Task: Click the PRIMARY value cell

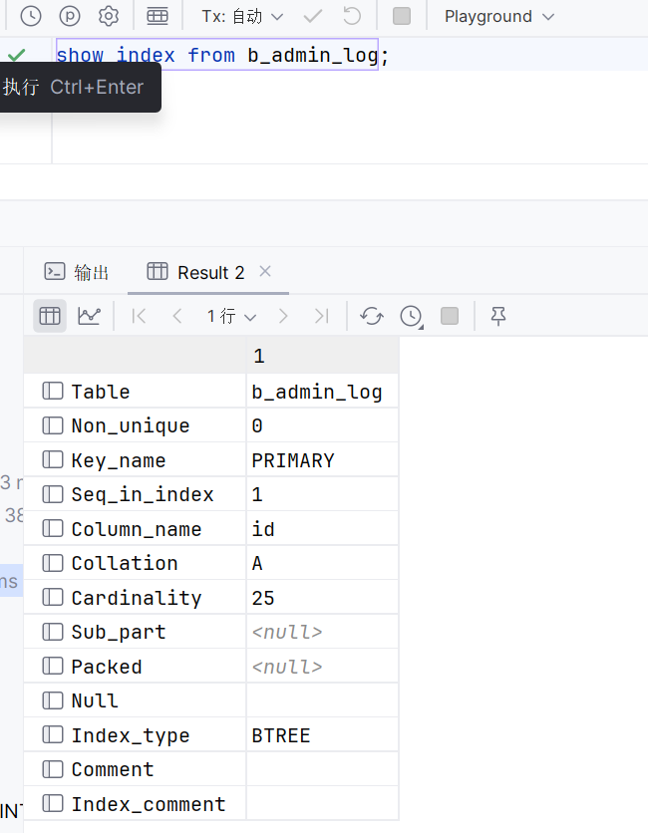Action: (322, 460)
